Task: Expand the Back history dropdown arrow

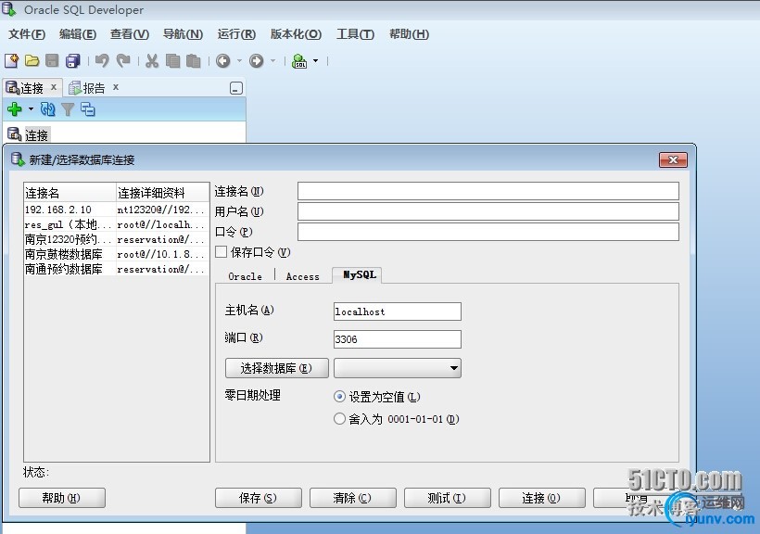Action: click(x=239, y=60)
